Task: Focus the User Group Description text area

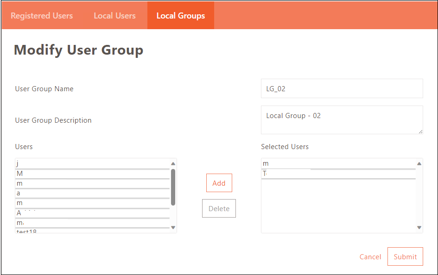Action: click(x=342, y=120)
